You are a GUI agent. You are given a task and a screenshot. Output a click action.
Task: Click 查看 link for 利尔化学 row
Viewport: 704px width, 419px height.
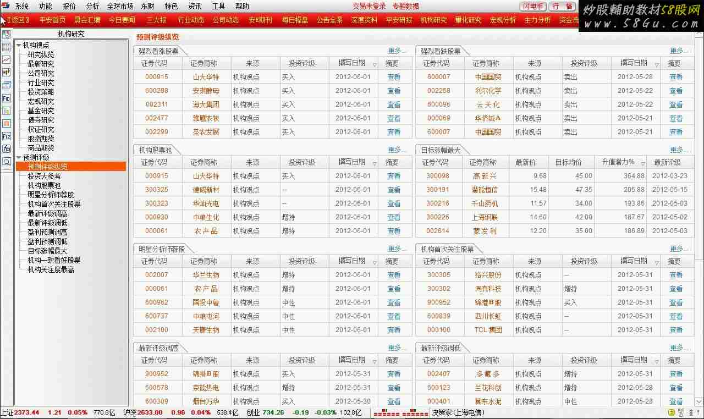(x=676, y=91)
